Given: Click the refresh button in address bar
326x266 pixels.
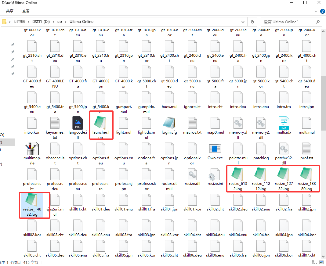Looking at the screenshot, I should click(252, 22).
